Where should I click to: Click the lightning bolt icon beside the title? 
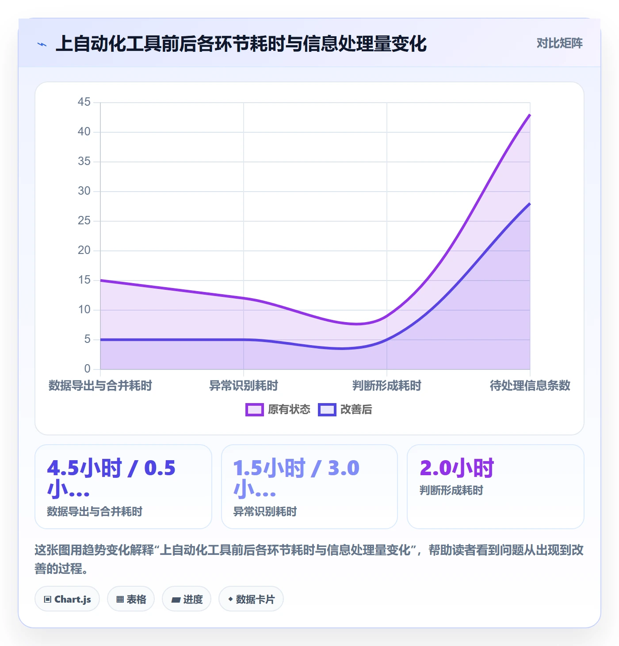pyautogui.click(x=42, y=44)
